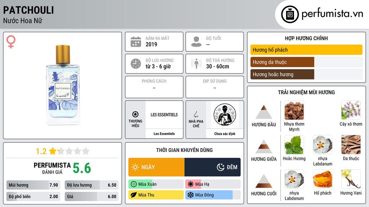Open the Da thuộc leather note image
The width and height of the screenshot is (369, 207).
tap(351, 145)
